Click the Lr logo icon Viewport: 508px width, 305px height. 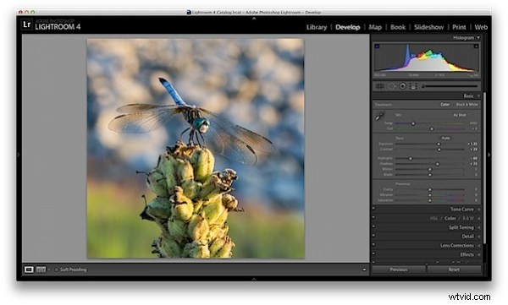[x=27, y=25]
